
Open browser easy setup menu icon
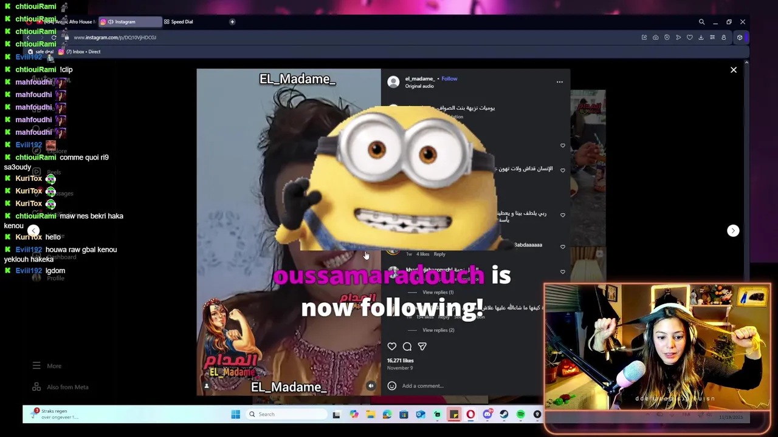[x=712, y=38]
